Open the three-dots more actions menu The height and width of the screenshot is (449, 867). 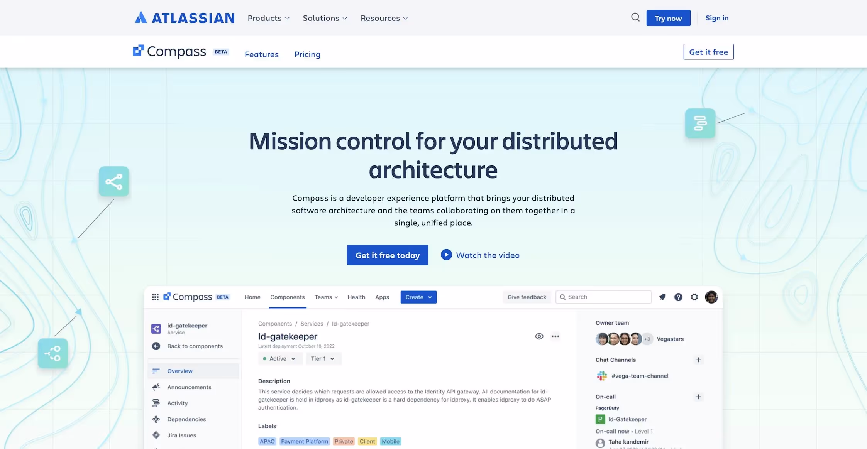tap(555, 336)
